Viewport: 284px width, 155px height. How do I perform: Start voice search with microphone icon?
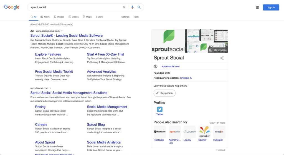(132, 7)
